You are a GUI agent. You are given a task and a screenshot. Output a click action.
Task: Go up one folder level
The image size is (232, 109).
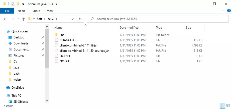click(x=23, y=19)
